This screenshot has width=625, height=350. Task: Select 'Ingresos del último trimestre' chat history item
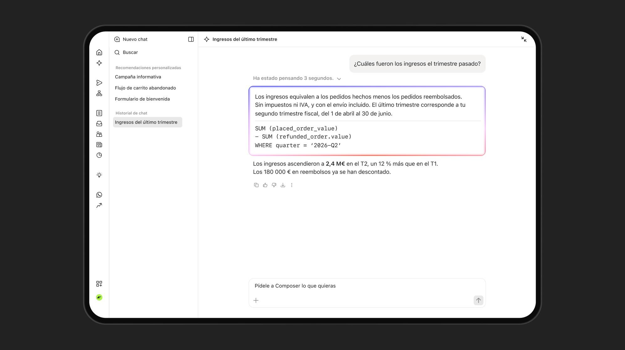pyautogui.click(x=147, y=122)
